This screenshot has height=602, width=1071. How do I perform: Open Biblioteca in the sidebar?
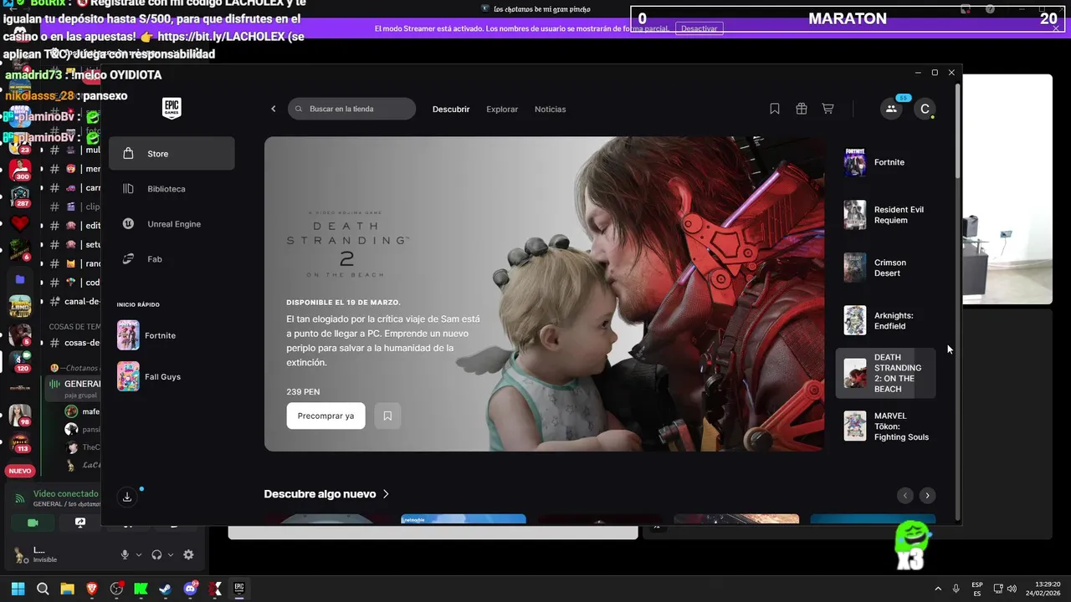[172, 189]
